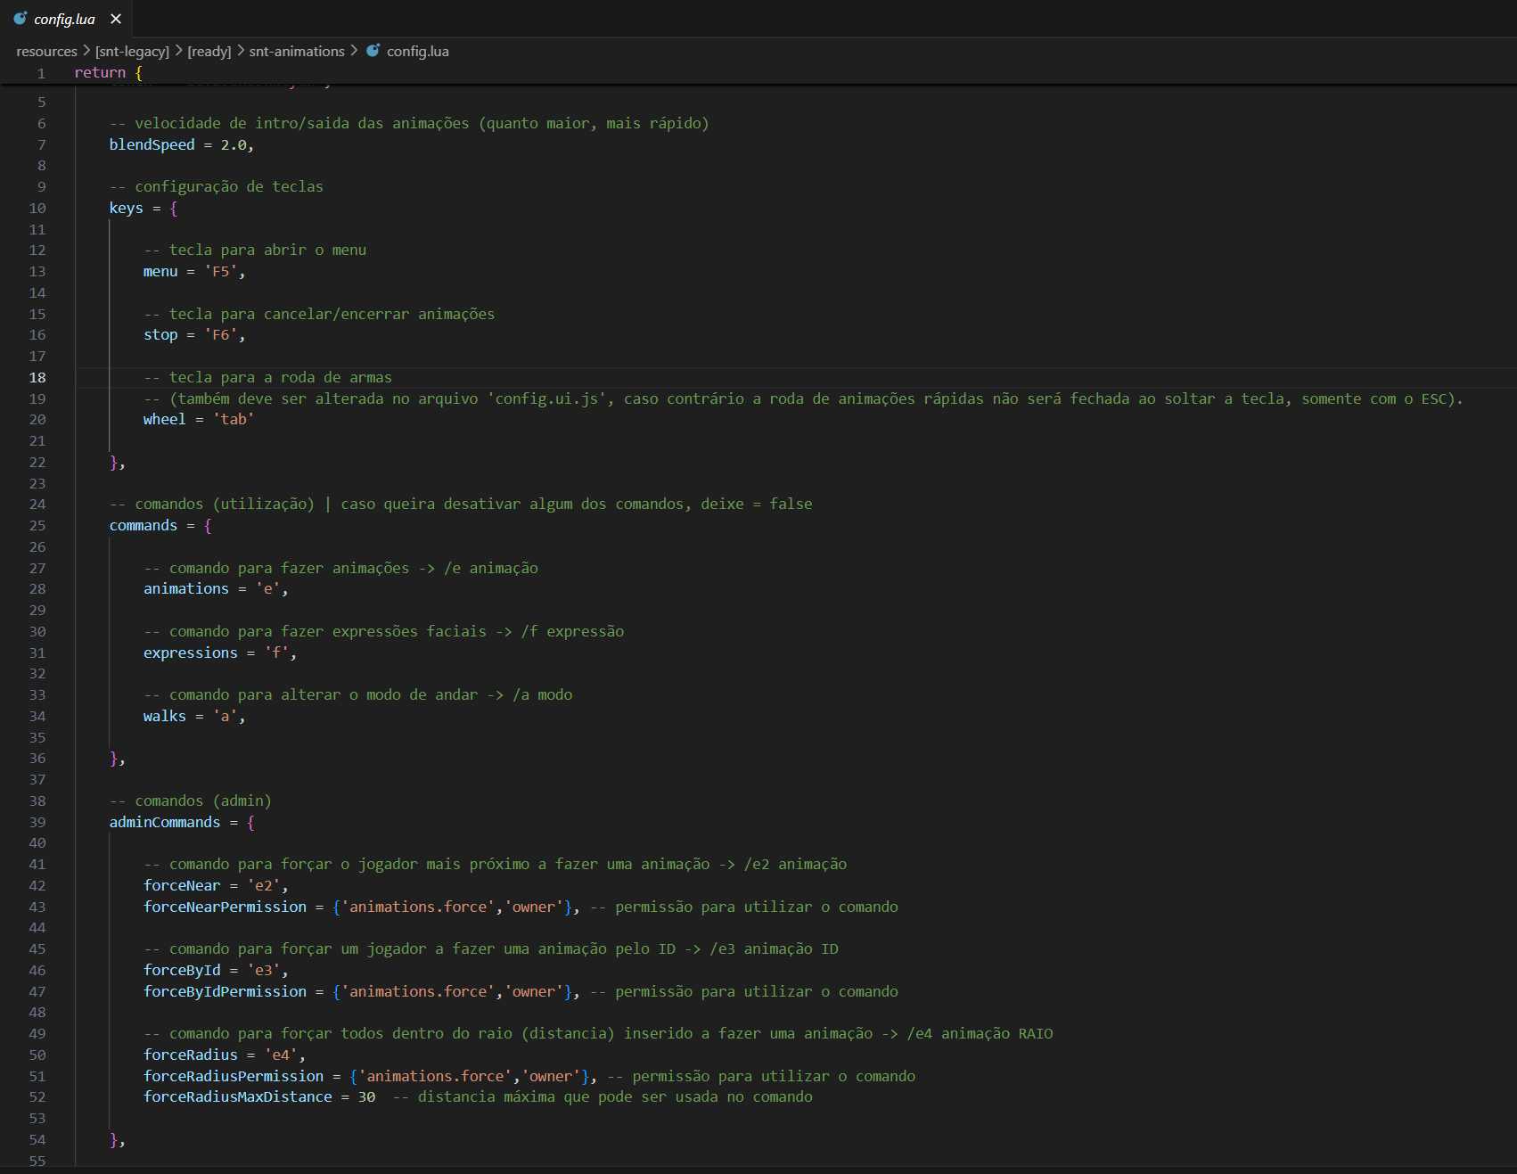Open the [ready] breadcrumb dropdown
Viewport: 1517px width, 1174px height.
point(209,52)
